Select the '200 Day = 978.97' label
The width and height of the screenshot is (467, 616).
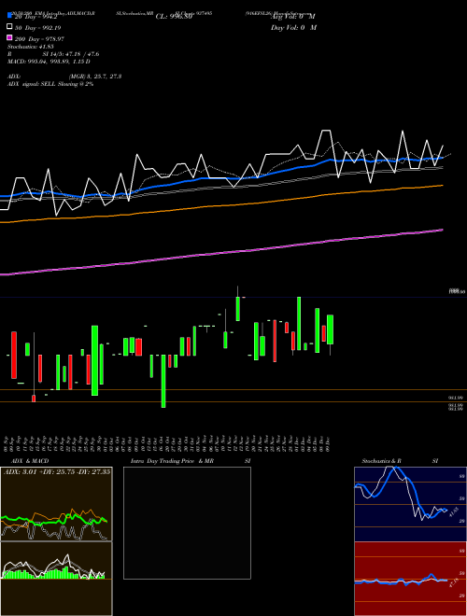point(39,39)
